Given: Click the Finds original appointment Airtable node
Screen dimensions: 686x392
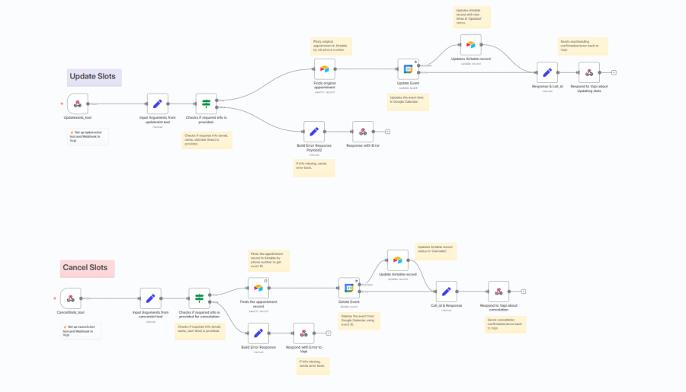Looking at the screenshot, I should pos(325,69).
